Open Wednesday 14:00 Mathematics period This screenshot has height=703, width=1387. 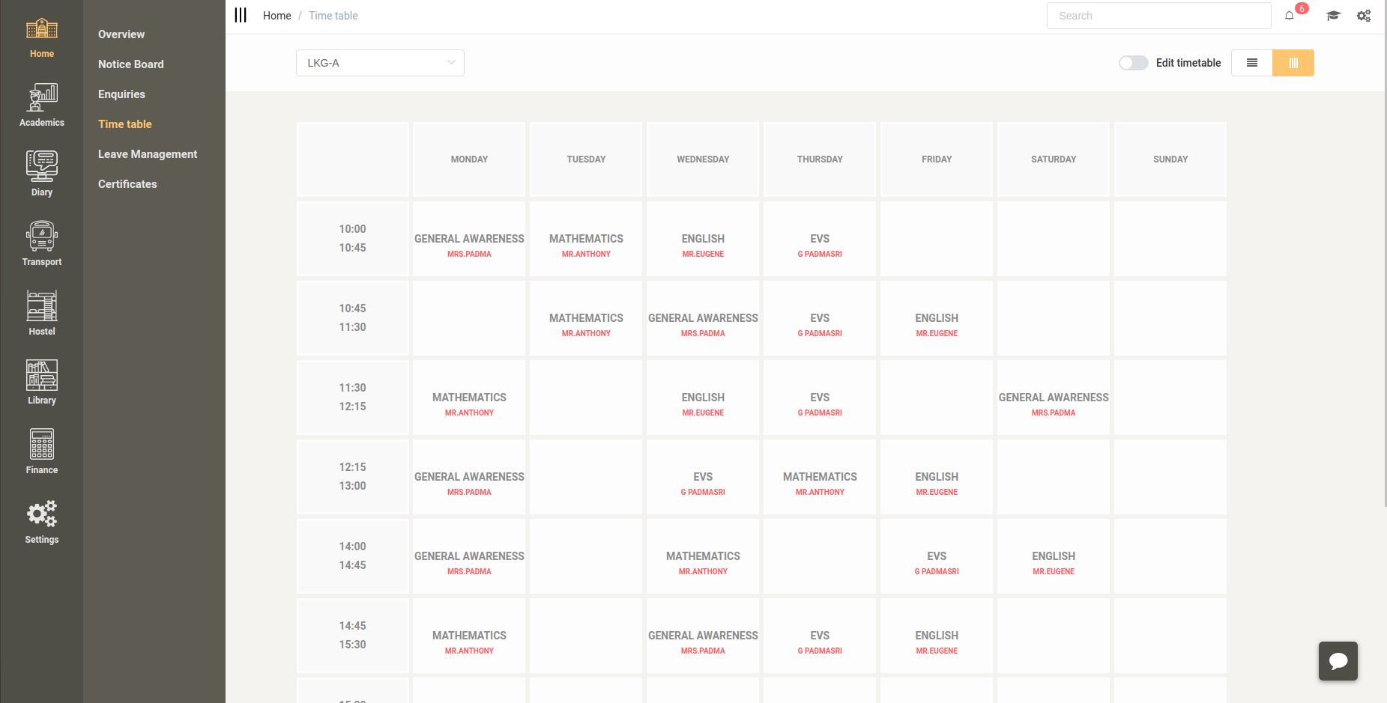pos(703,556)
